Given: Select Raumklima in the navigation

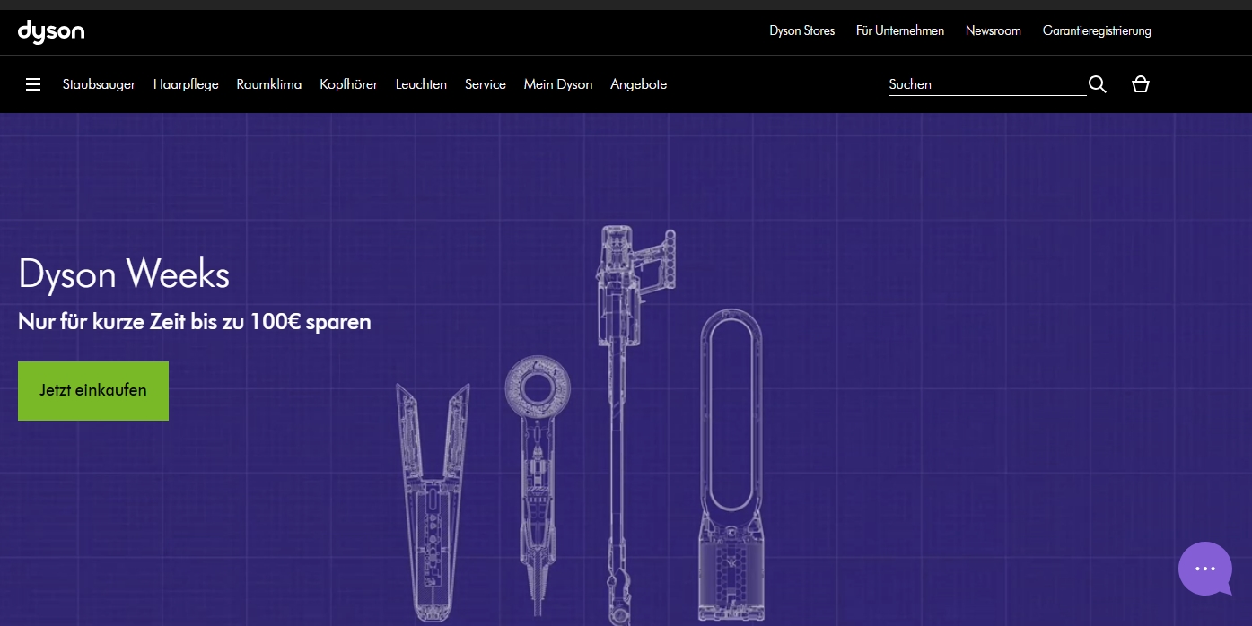Looking at the screenshot, I should 269,84.
